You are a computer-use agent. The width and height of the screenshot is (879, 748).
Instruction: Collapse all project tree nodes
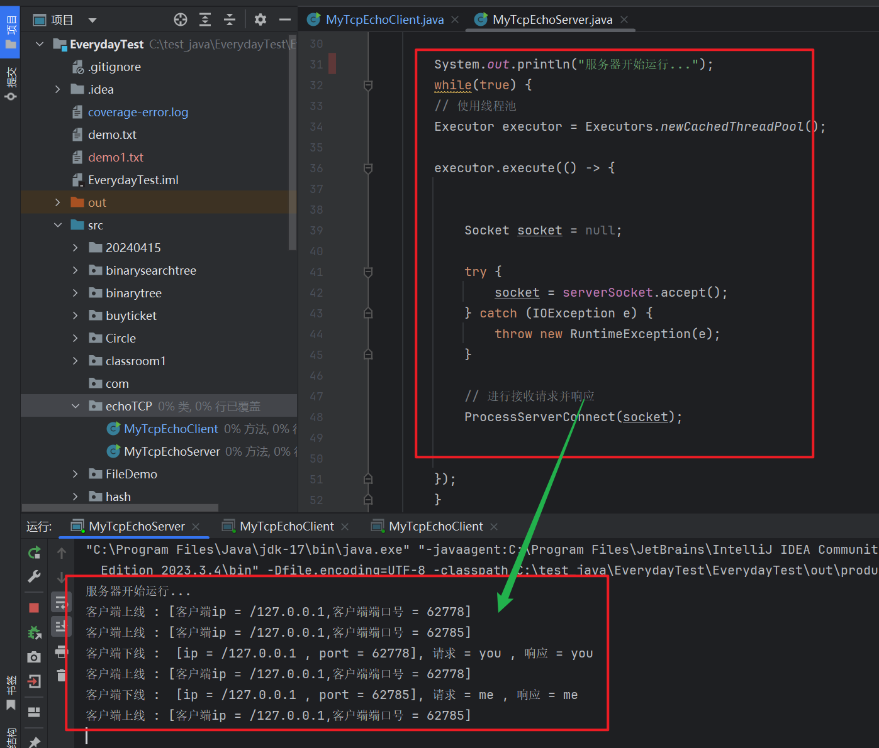point(230,20)
